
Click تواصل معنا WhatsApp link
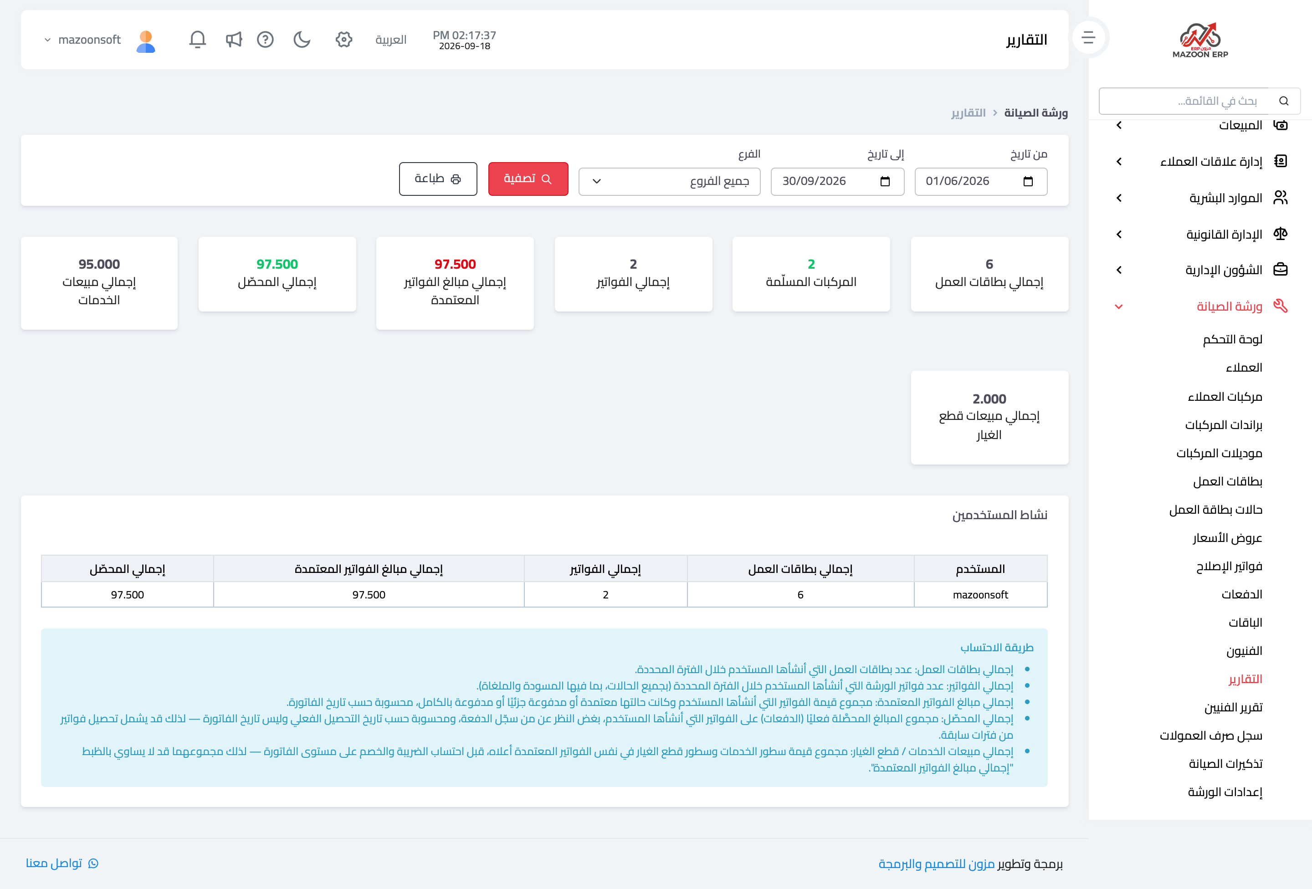pos(62,863)
